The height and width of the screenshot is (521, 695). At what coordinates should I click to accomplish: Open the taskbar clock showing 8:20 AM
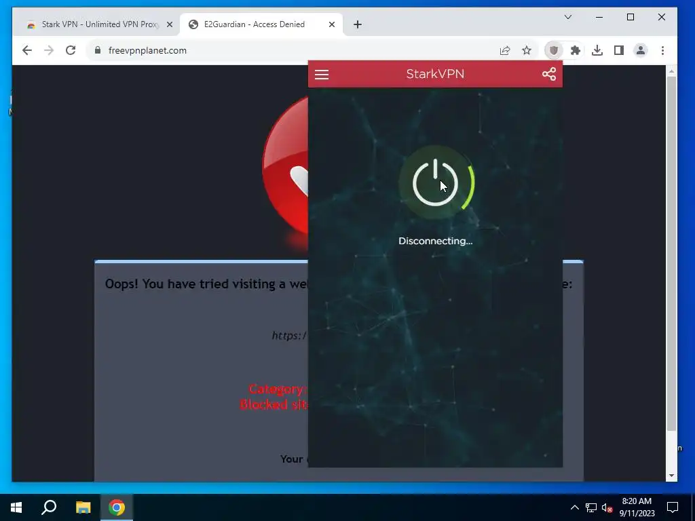[637, 507]
